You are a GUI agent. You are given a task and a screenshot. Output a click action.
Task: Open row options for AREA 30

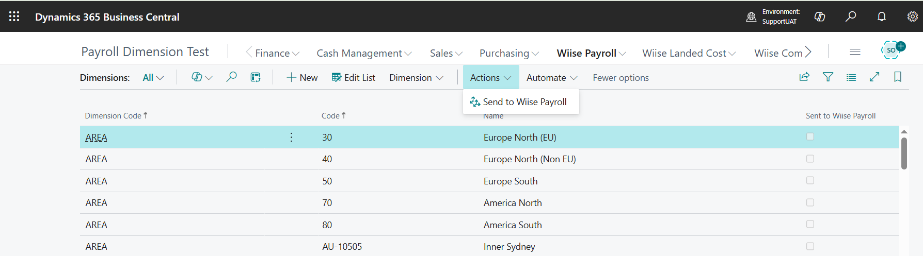click(291, 137)
